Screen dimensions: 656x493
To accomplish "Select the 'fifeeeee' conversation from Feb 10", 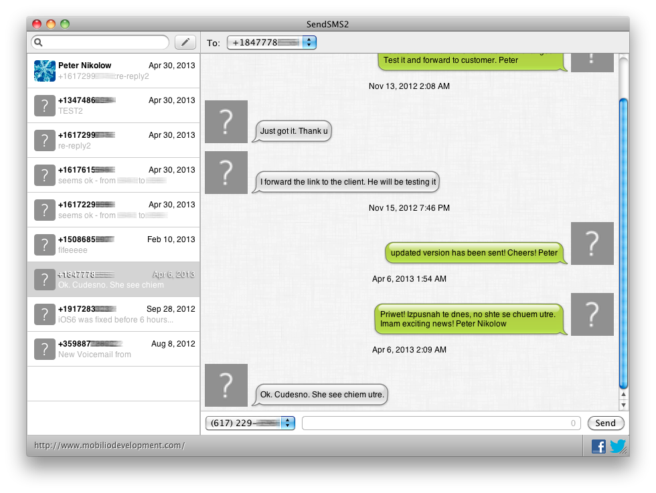I will (113, 245).
